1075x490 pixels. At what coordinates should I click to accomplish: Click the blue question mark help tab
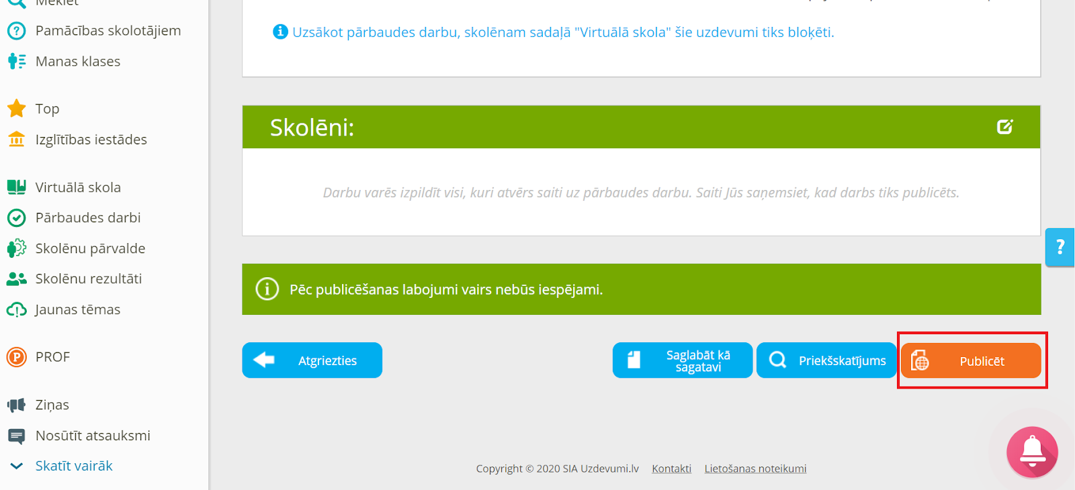point(1060,247)
